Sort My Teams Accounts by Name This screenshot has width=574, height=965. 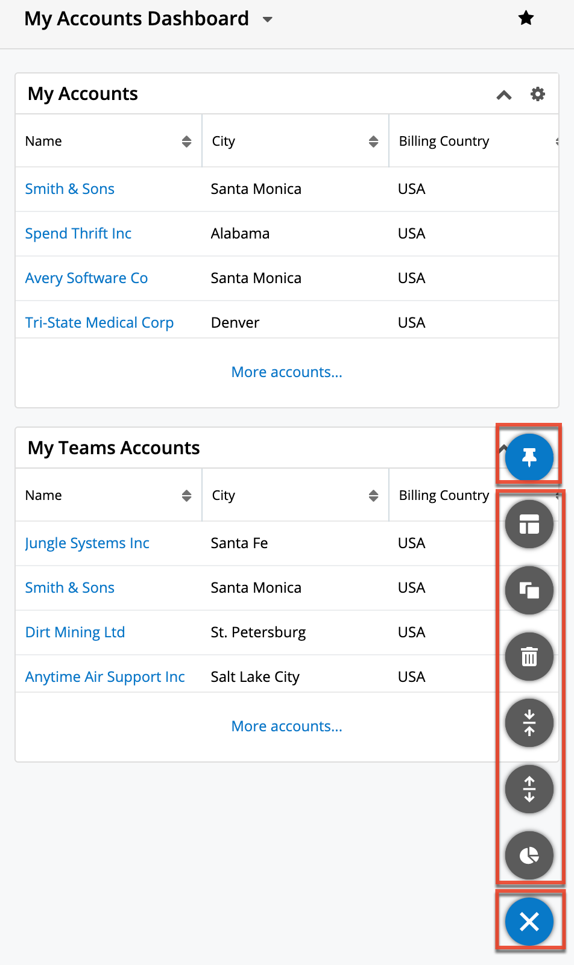(x=186, y=496)
